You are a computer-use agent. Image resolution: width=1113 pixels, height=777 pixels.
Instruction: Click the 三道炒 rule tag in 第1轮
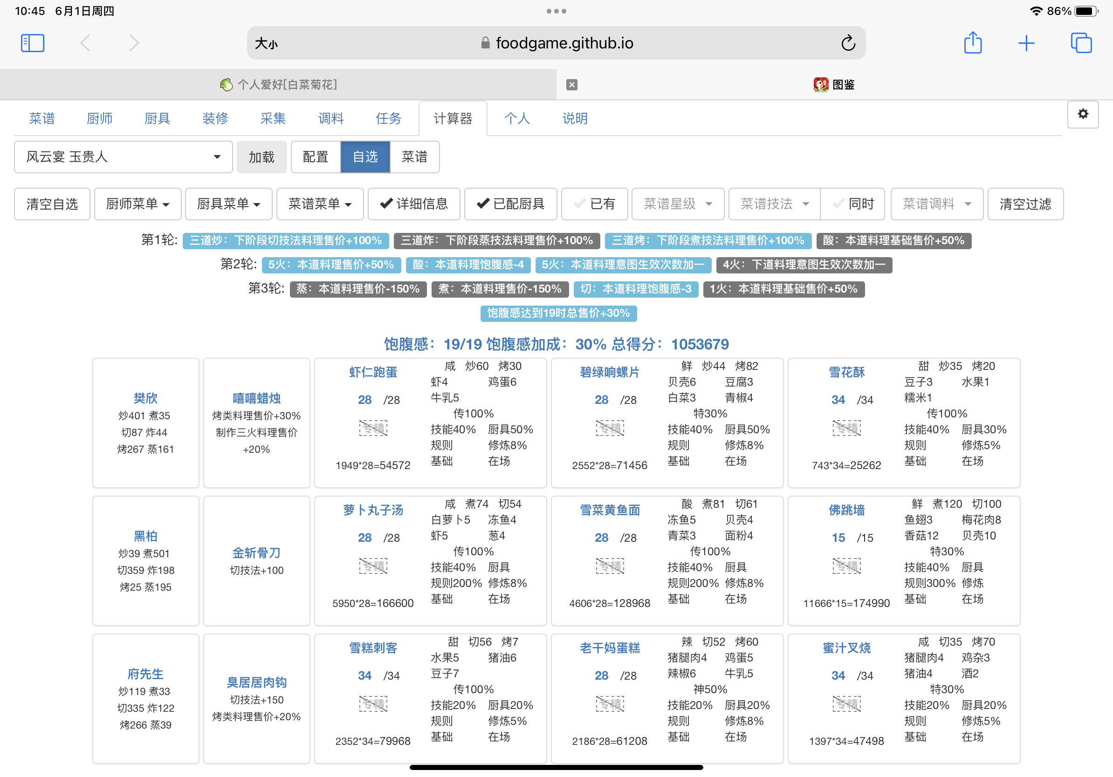[x=285, y=240]
